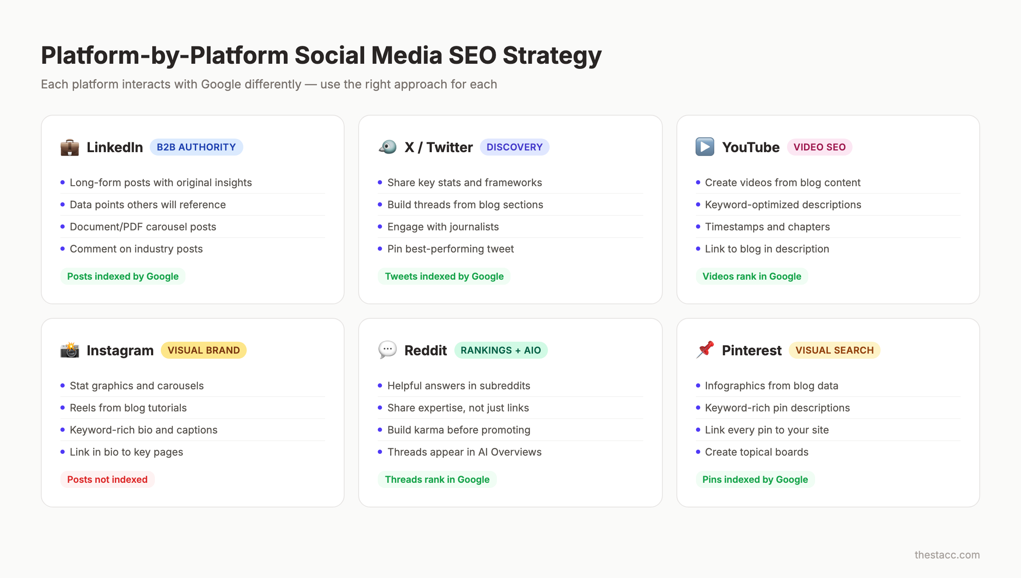The image size is (1021, 578).
Task: Click the pushpin icon beside Pinterest
Action: 704,350
